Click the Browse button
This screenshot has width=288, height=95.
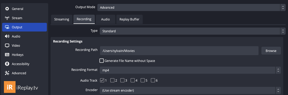(x=271, y=51)
